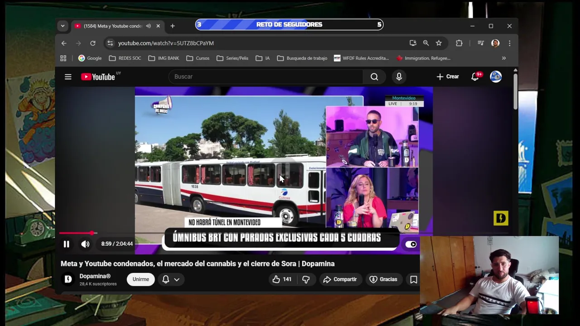The image size is (580, 326).
Task: Click the 8:59 / 2:04:44 time display
Action: pyautogui.click(x=117, y=244)
